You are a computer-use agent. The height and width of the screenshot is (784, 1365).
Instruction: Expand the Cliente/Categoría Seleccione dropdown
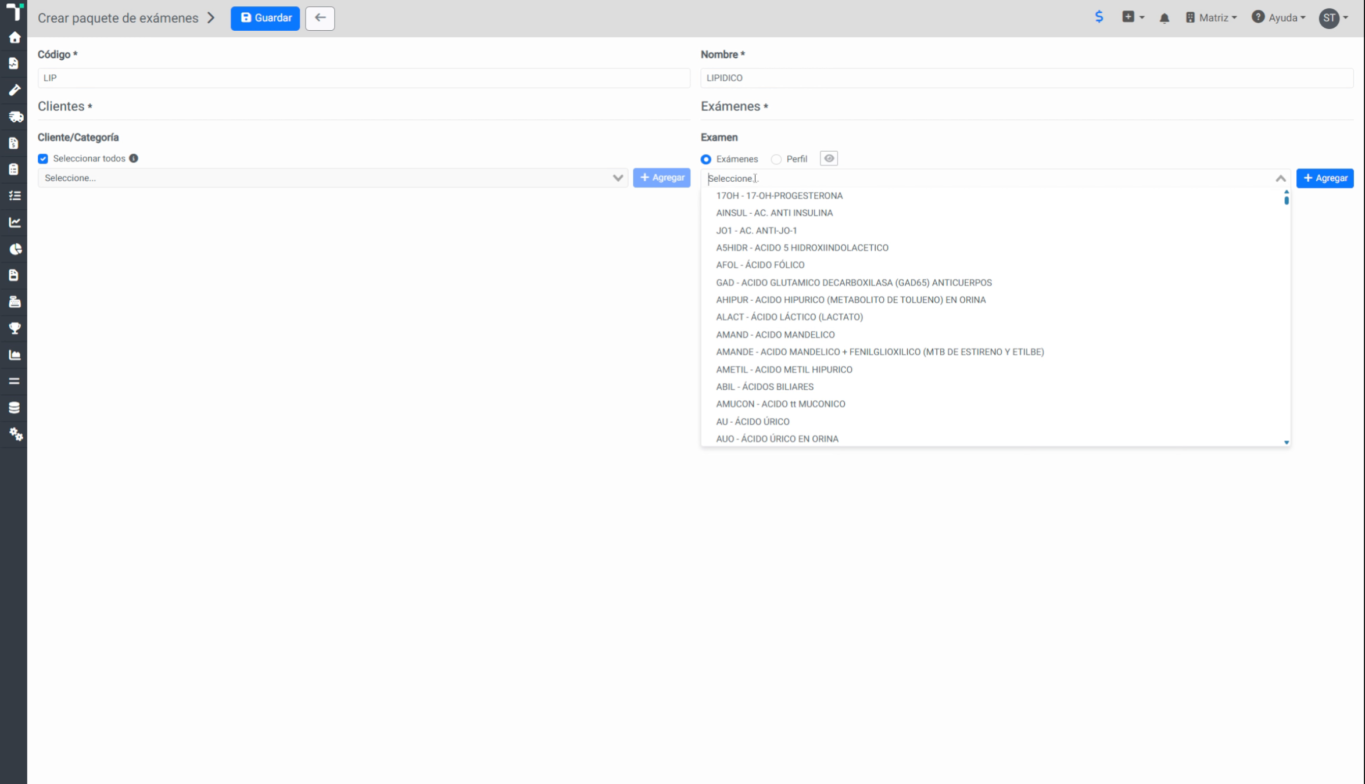pos(333,178)
